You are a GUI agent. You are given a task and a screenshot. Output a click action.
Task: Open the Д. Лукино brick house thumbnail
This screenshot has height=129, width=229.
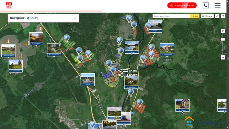coord(182,105)
